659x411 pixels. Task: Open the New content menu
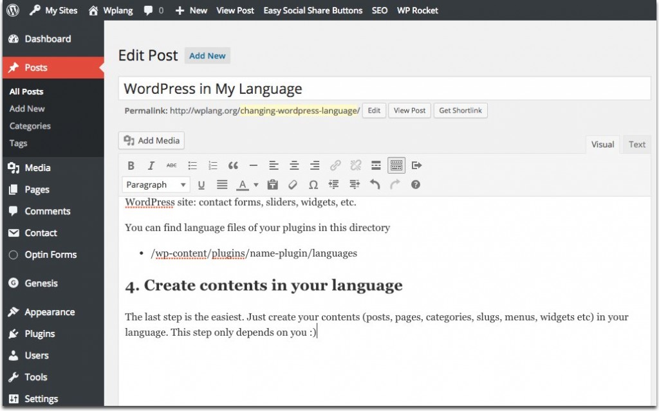point(191,10)
